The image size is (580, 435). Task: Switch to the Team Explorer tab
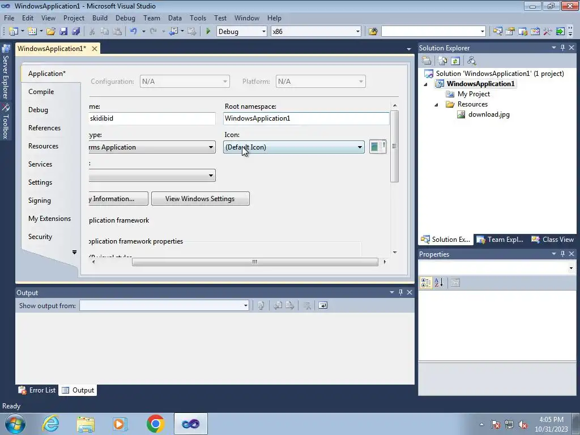pyautogui.click(x=500, y=240)
